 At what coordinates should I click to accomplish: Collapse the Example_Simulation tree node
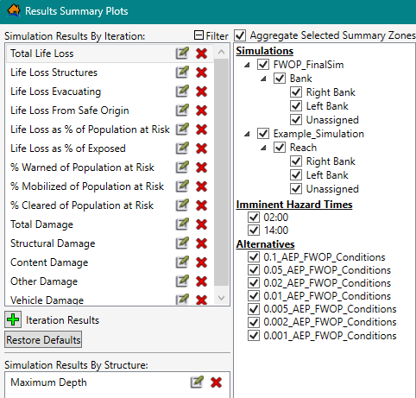click(247, 134)
